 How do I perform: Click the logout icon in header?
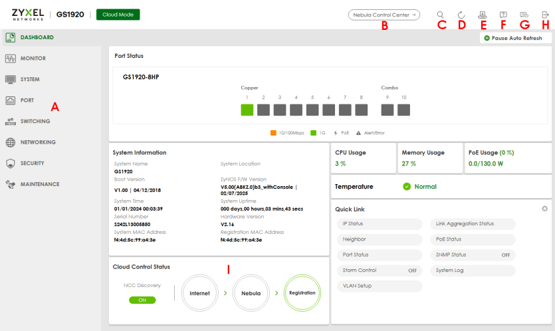pyautogui.click(x=545, y=15)
